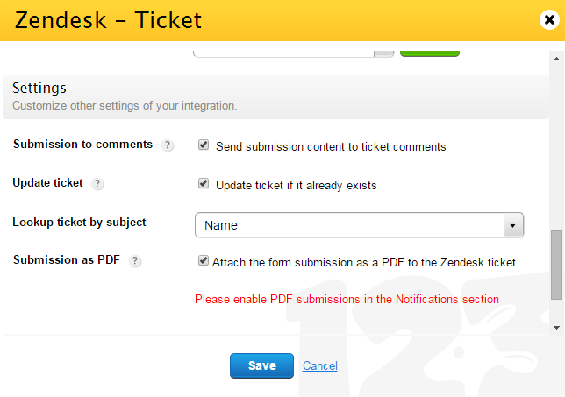Open help for Submission to comments
This screenshot has height=397, width=565.
[168, 145]
